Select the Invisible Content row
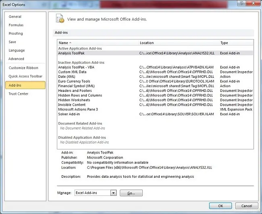This screenshot has height=214, width=262. 155,104
